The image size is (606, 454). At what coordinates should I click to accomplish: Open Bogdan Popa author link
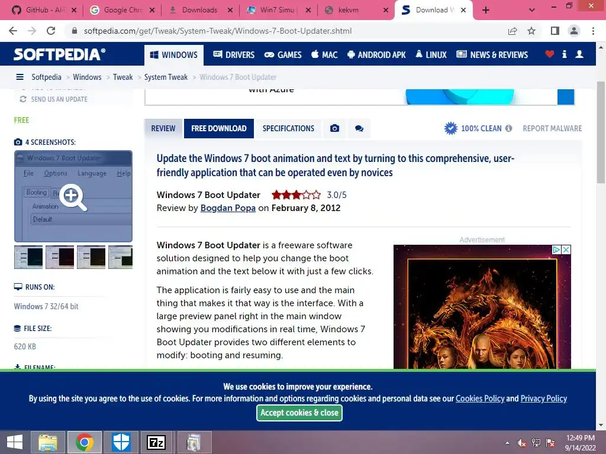(228, 208)
